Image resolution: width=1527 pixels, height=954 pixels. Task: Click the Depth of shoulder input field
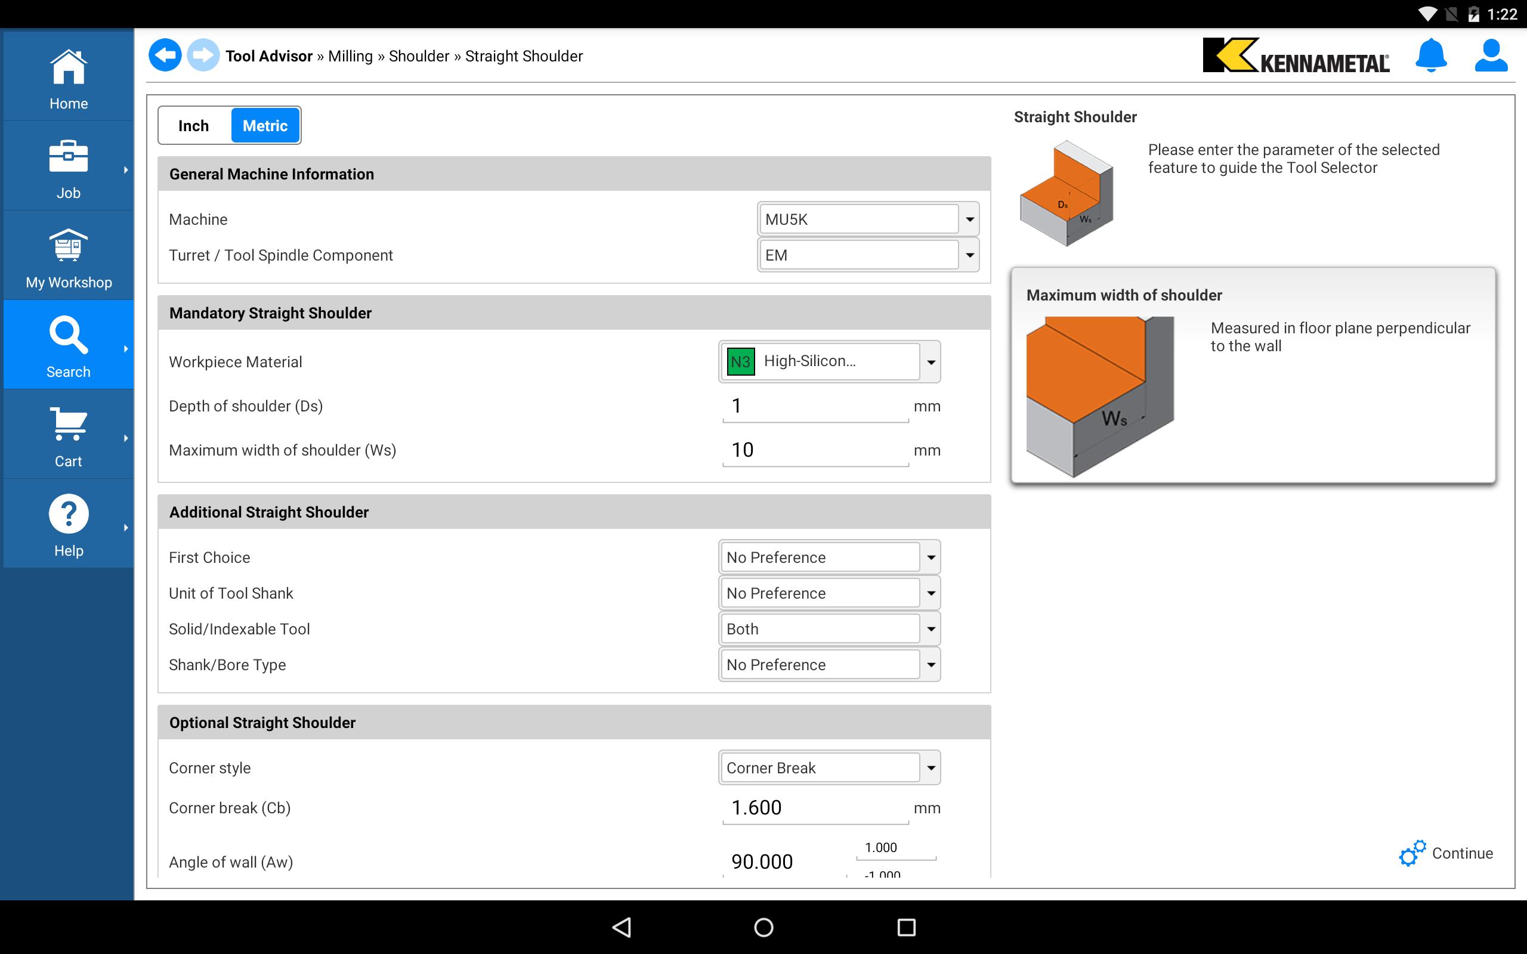coord(815,406)
